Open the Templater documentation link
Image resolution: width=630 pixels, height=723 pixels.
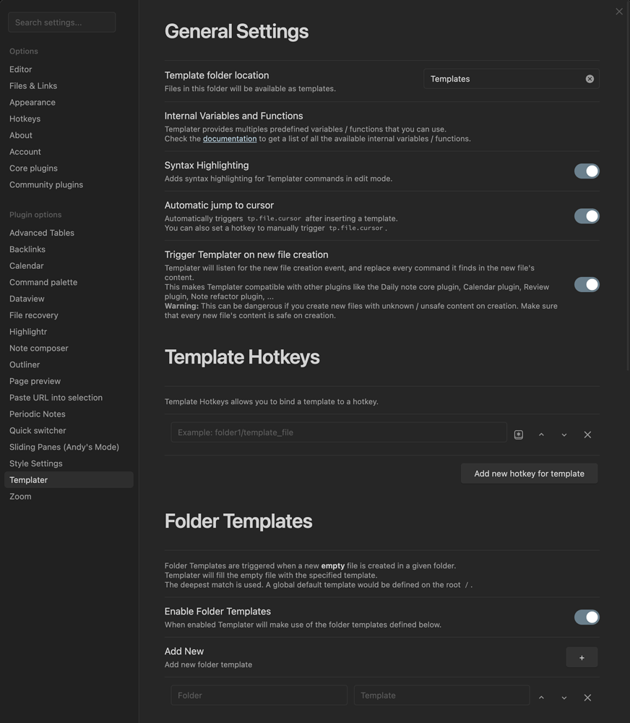tap(230, 138)
